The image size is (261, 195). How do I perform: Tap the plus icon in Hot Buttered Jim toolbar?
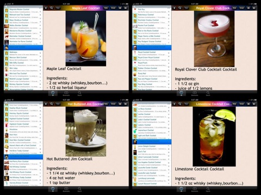coord(46,104)
